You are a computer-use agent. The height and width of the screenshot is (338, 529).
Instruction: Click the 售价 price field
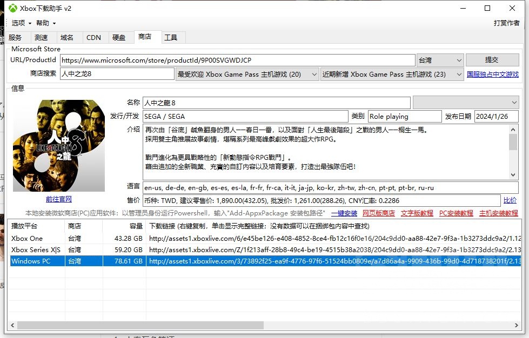click(322, 200)
